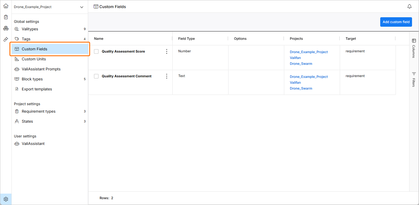Open Custom Units settings page

coord(34,59)
